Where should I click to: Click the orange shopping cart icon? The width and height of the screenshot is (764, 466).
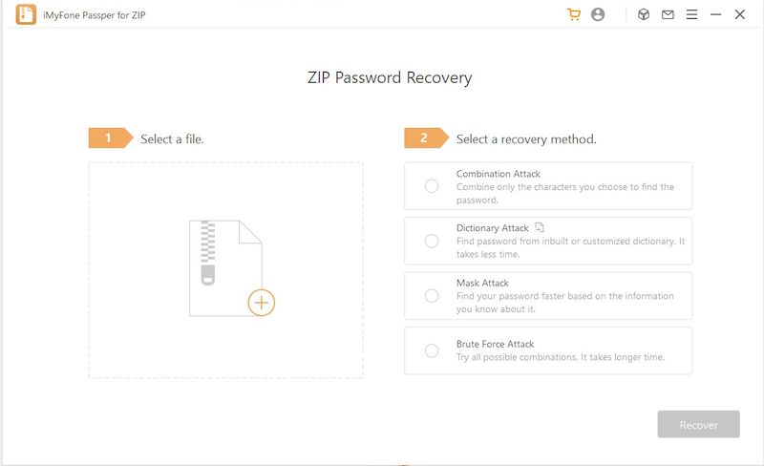pyautogui.click(x=574, y=14)
